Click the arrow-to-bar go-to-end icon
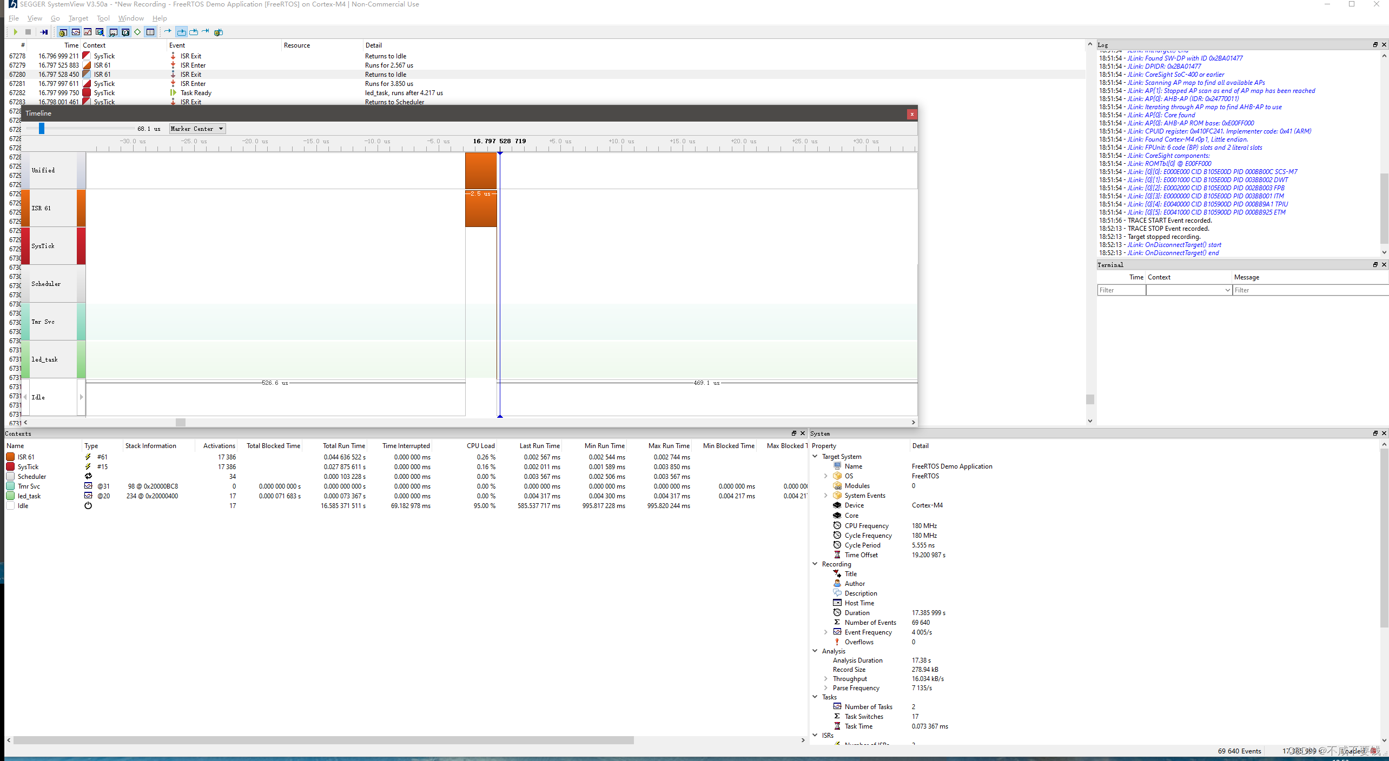The width and height of the screenshot is (1389, 761). [x=206, y=31]
